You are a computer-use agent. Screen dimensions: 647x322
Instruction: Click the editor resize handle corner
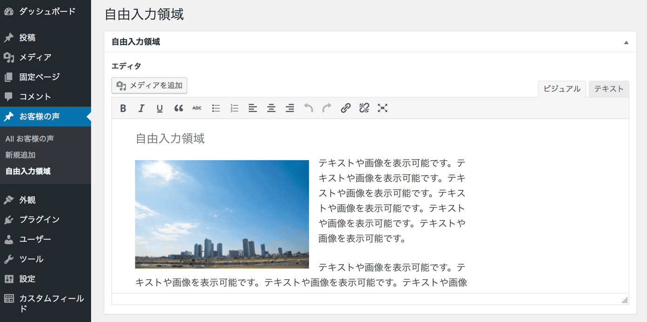(x=625, y=301)
